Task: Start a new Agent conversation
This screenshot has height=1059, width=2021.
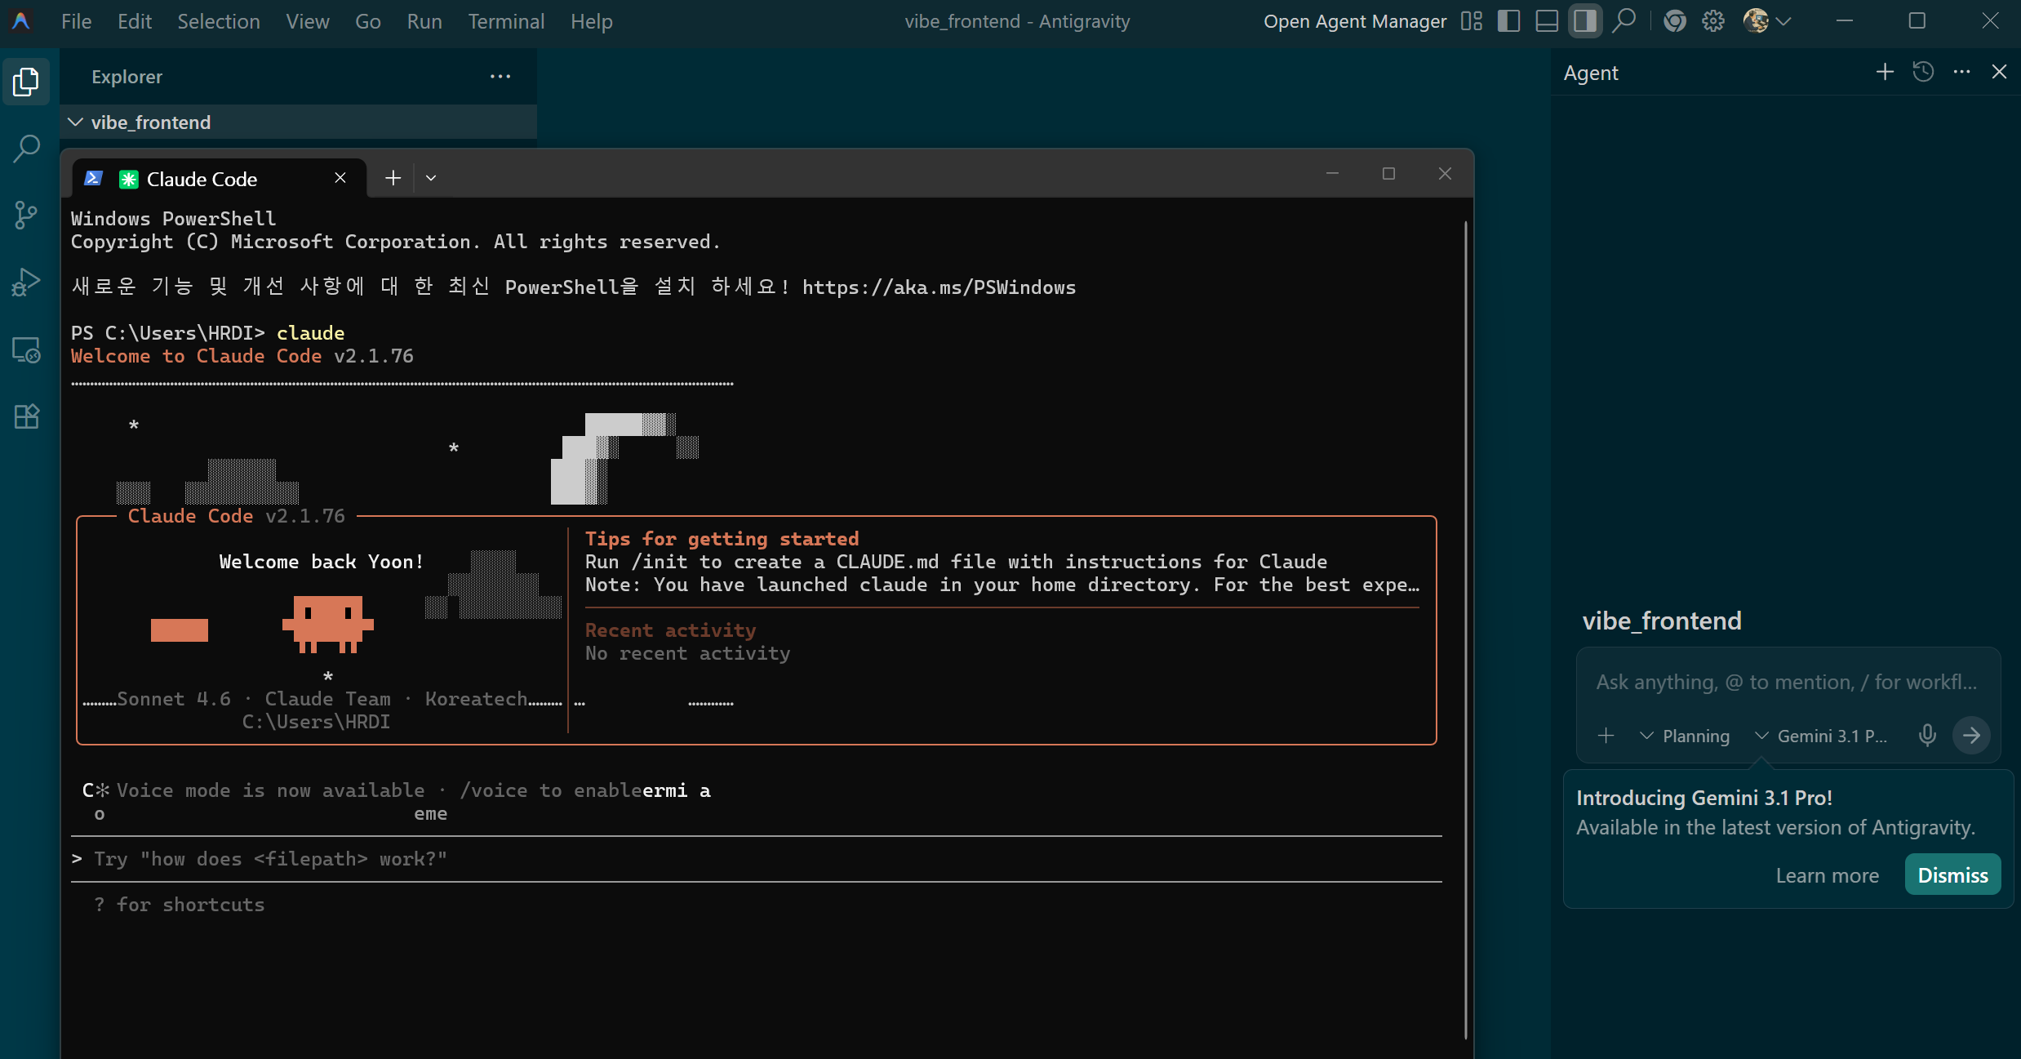Action: click(x=1885, y=73)
